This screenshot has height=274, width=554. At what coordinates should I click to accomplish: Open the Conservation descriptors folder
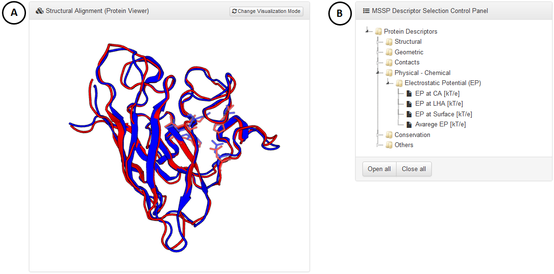tap(412, 135)
